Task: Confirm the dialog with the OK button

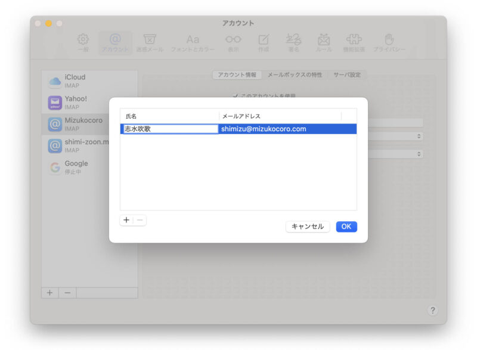Action: tap(346, 227)
